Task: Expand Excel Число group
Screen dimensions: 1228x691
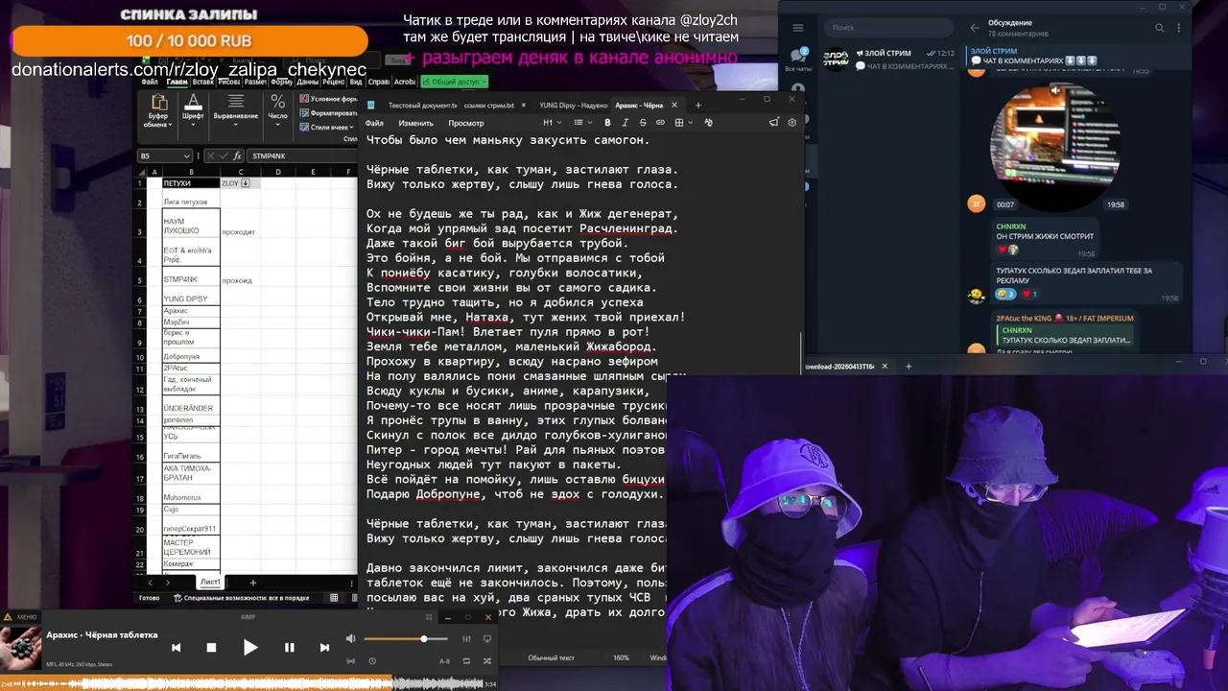Action: tap(277, 112)
